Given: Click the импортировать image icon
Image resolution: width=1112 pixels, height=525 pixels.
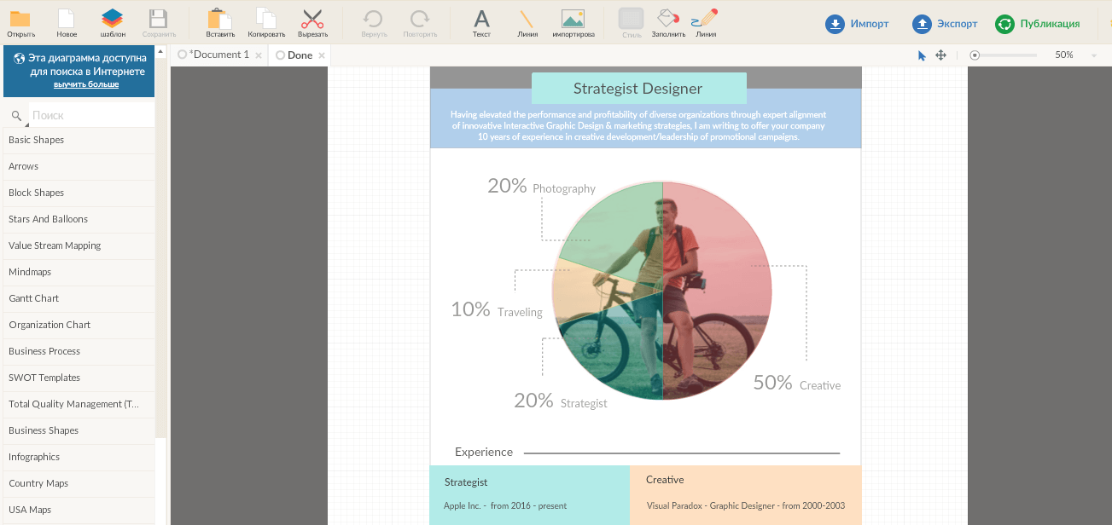Looking at the screenshot, I should point(573,20).
